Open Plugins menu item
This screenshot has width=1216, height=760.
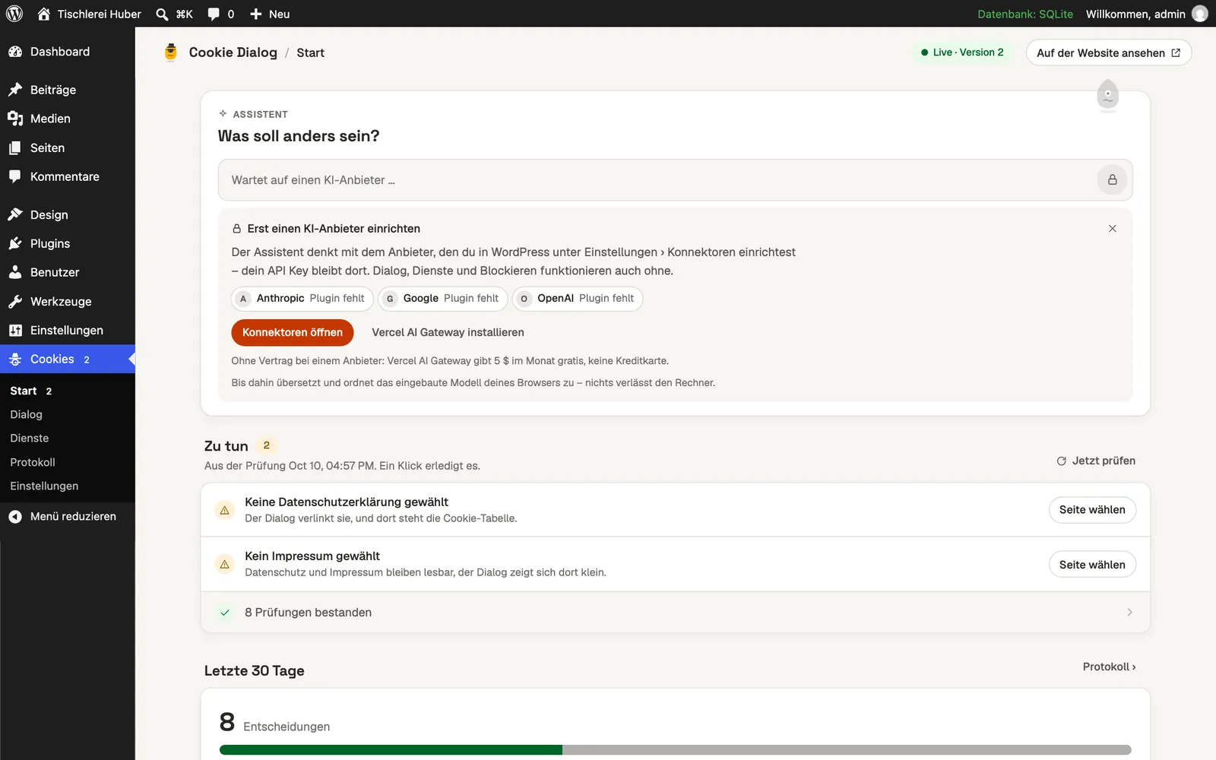68,243
